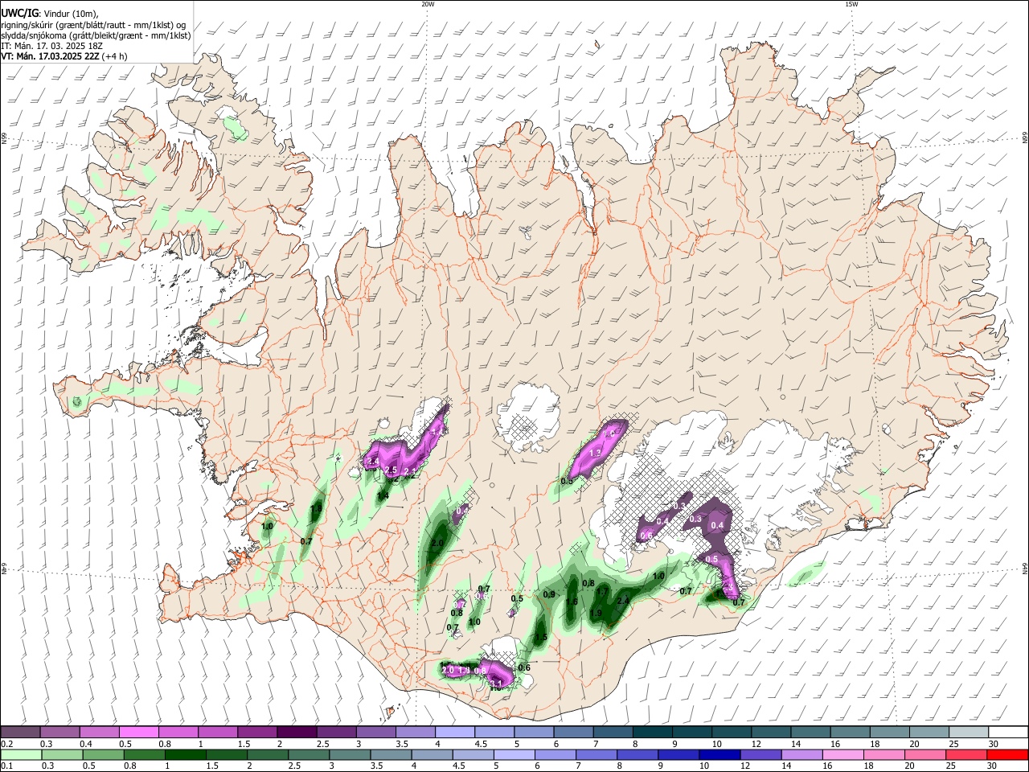
Task: Click the deep navy 10–12 rain legend swatch
Action: click(x=719, y=754)
